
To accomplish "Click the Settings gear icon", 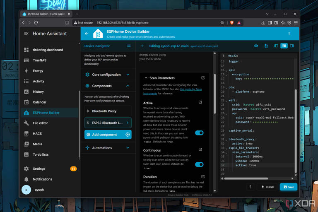I will [26, 169].
